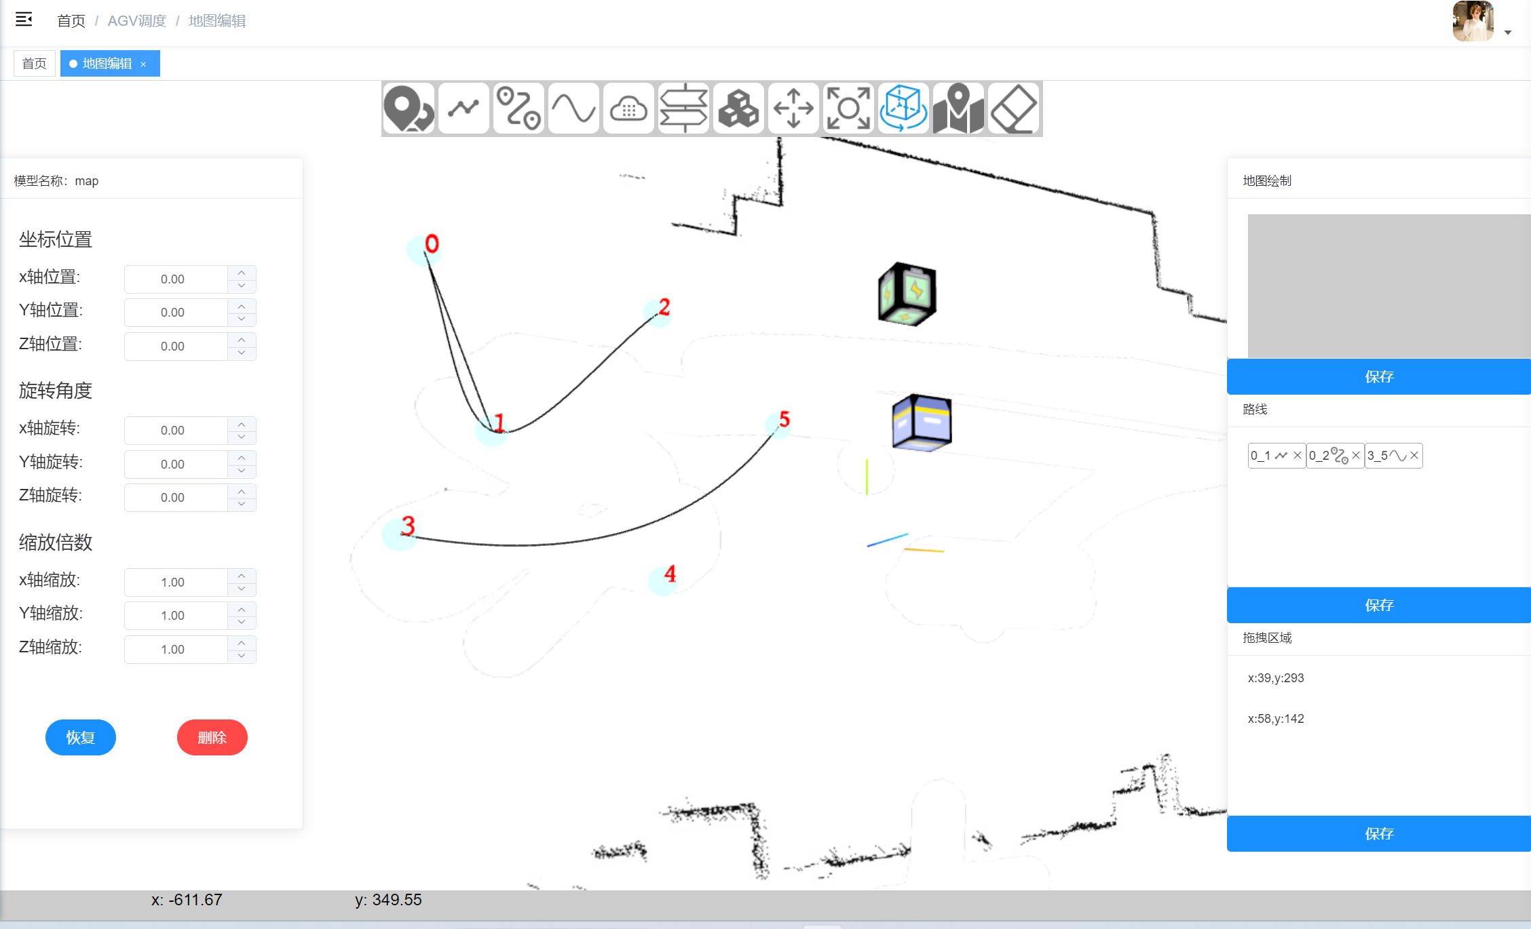This screenshot has width=1531, height=929.
Task: Open the point cloud tool
Action: [628, 108]
